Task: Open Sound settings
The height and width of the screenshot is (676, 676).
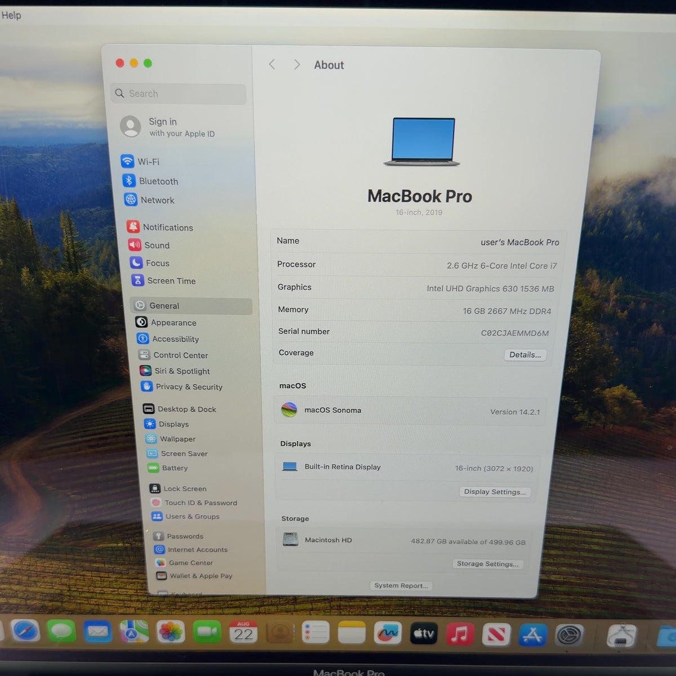Action: [x=149, y=245]
